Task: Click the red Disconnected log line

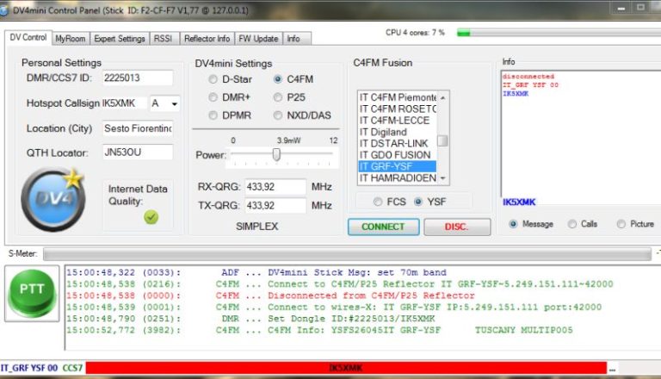Action: (270, 295)
